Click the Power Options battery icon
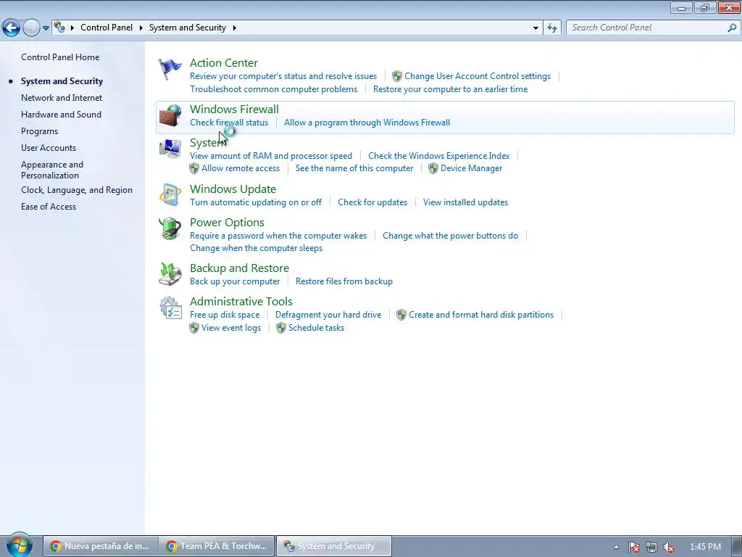The height and width of the screenshot is (557, 742). coord(170,228)
